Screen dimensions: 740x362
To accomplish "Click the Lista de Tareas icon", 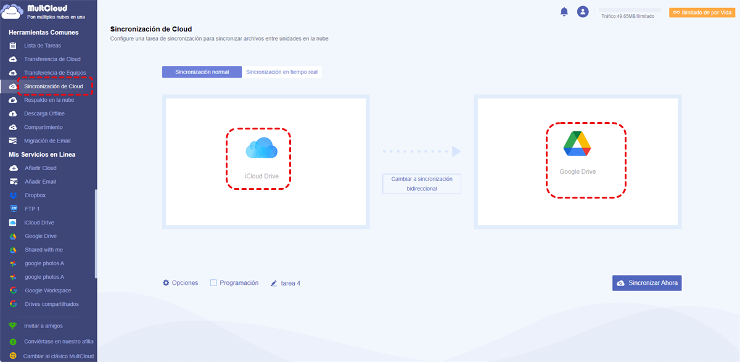I will [13, 46].
